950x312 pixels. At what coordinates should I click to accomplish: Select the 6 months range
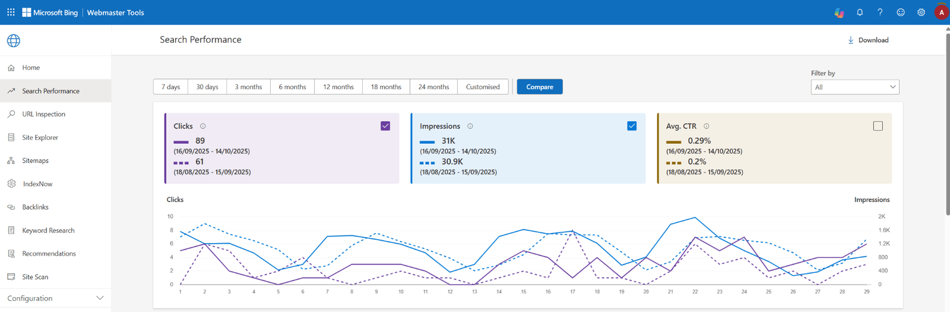pyautogui.click(x=293, y=87)
